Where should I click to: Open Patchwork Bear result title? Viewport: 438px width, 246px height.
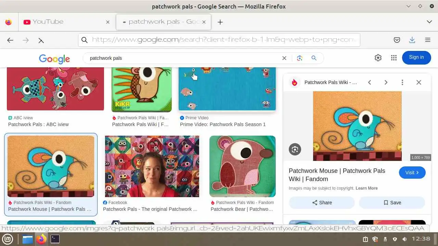coord(242,209)
